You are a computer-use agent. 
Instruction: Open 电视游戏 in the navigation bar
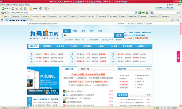click(x=141, y=46)
